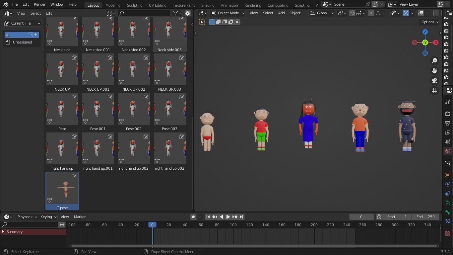This screenshot has width=453, height=255.
Task: Open the Window menu
Action: (57, 5)
